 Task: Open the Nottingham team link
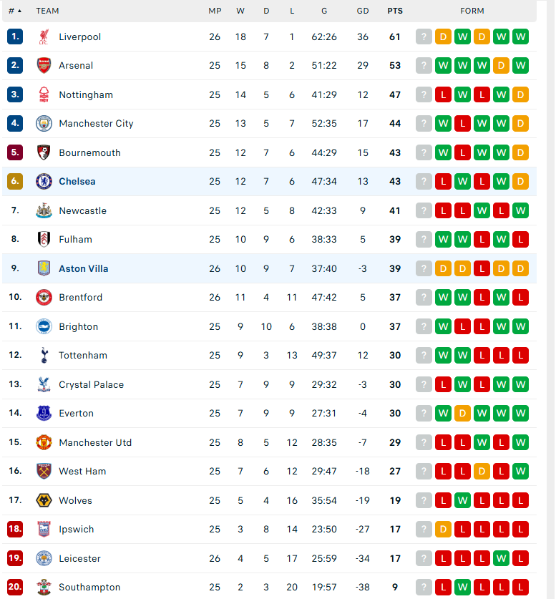(x=86, y=94)
